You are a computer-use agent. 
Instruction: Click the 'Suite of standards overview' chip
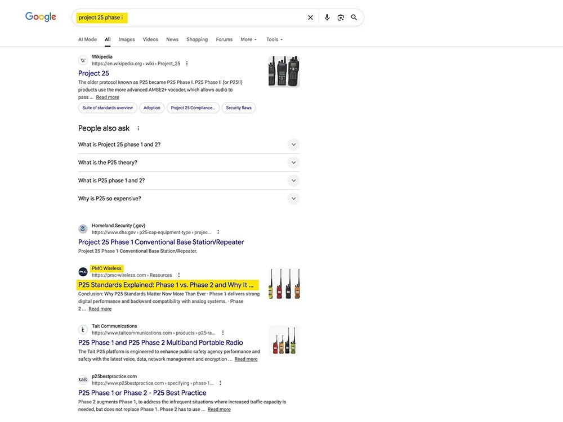coord(108,107)
